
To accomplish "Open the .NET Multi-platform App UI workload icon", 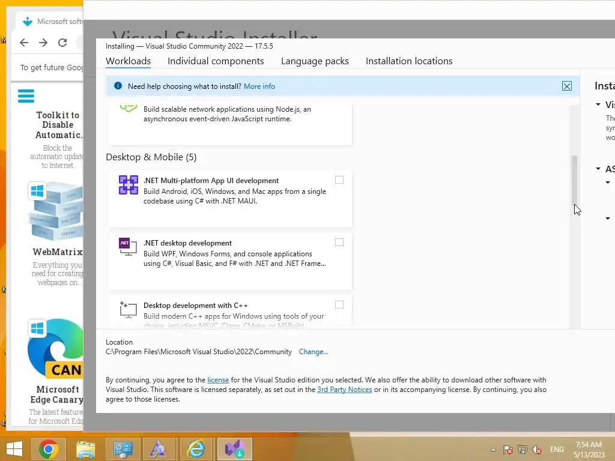I will [x=129, y=185].
